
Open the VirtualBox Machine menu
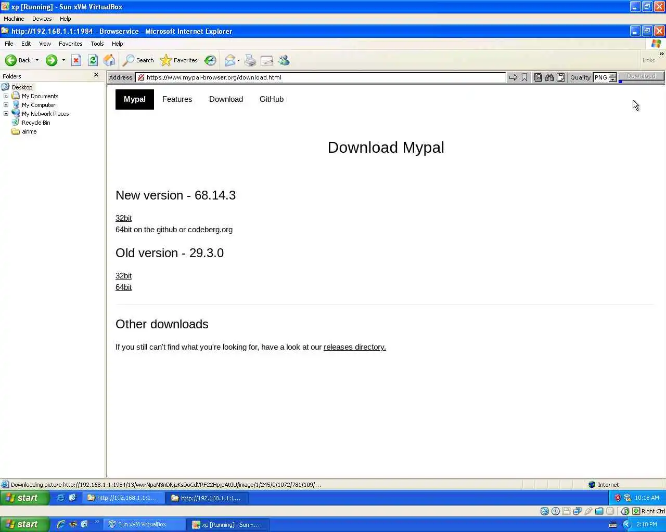14,19
